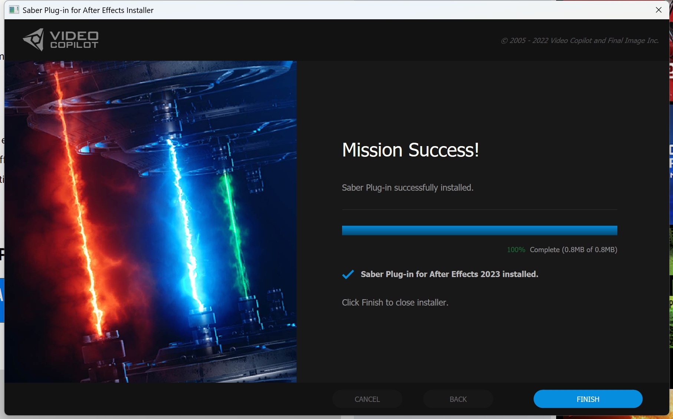Click 'Click Finish to close installer.' text
Image resolution: width=673 pixels, height=419 pixels.
tap(395, 303)
